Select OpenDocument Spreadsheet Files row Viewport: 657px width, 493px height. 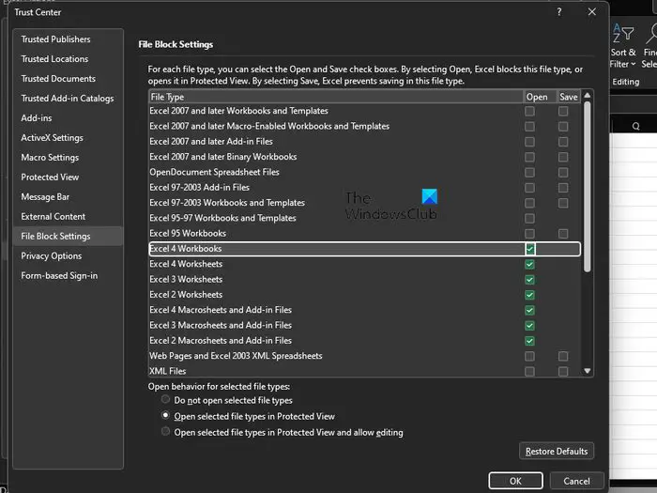click(364, 172)
